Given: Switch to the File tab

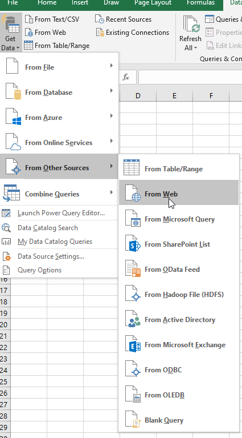Looking at the screenshot, I should click(13, 3).
